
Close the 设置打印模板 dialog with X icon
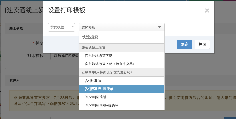click(207, 10)
